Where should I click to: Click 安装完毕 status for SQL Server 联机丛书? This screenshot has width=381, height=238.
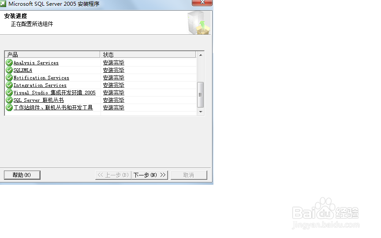point(113,100)
